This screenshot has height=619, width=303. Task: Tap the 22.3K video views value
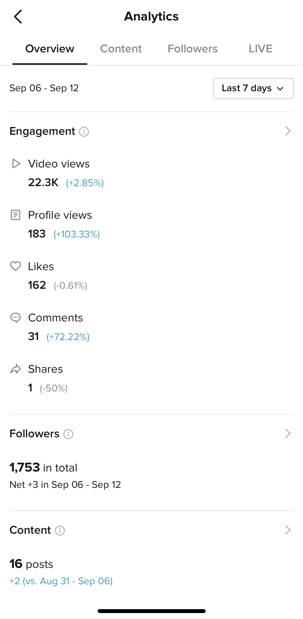click(43, 182)
